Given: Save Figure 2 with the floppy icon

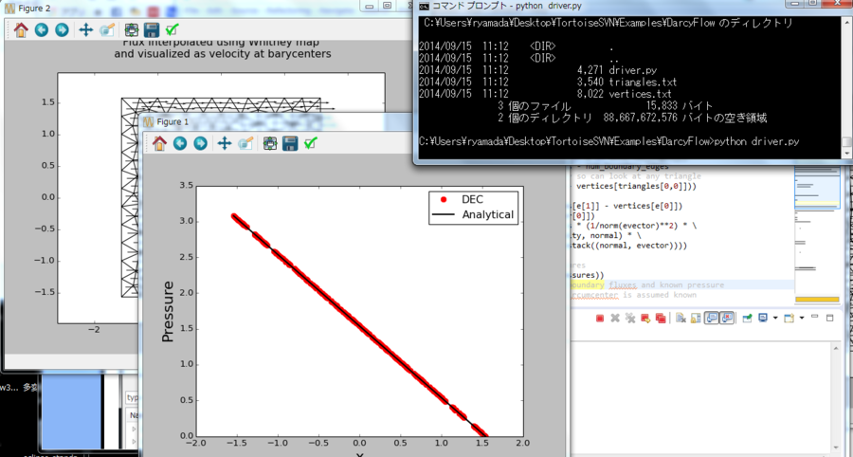Looking at the screenshot, I should click(152, 29).
